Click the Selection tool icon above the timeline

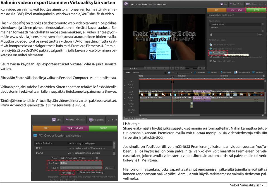[x=165, y=73]
